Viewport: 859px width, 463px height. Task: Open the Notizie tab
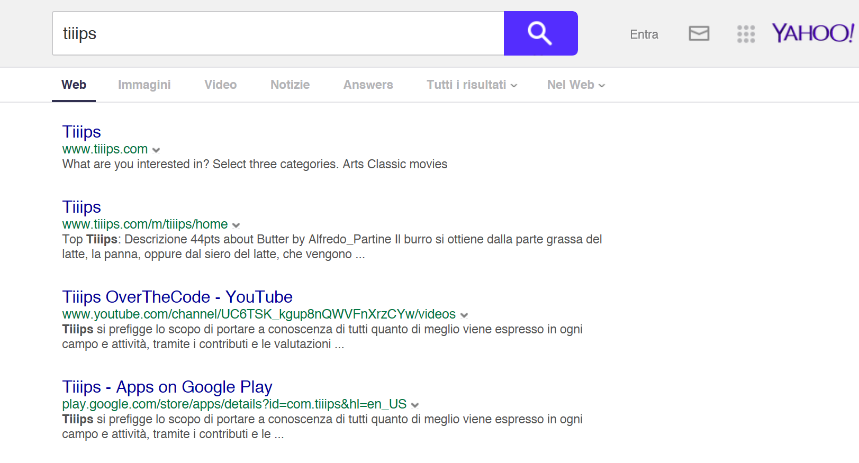290,85
